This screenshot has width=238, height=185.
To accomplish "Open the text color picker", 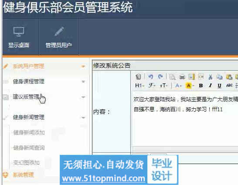I will [178, 86].
